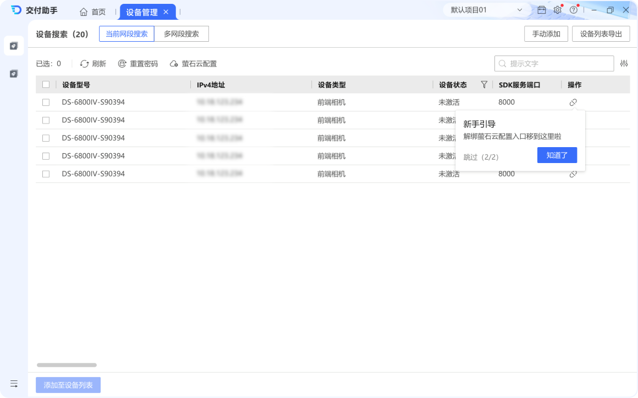The height and width of the screenshot is (398, 638).
Task: Expand the sidebar menu at bottom left
Action: pos(14,383)
